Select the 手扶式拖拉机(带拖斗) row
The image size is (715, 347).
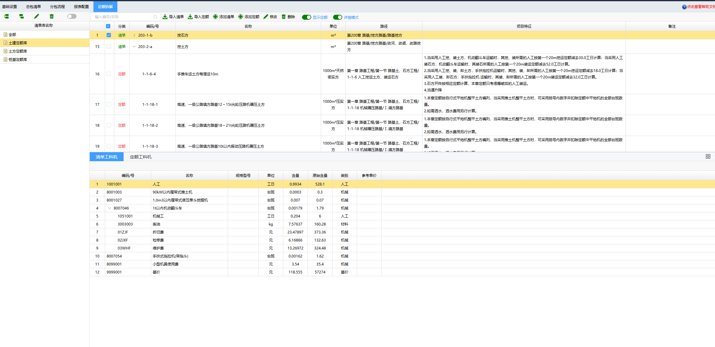click(x=402, y=256)
